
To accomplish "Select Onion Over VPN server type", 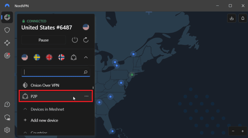I will coord(45,85).
